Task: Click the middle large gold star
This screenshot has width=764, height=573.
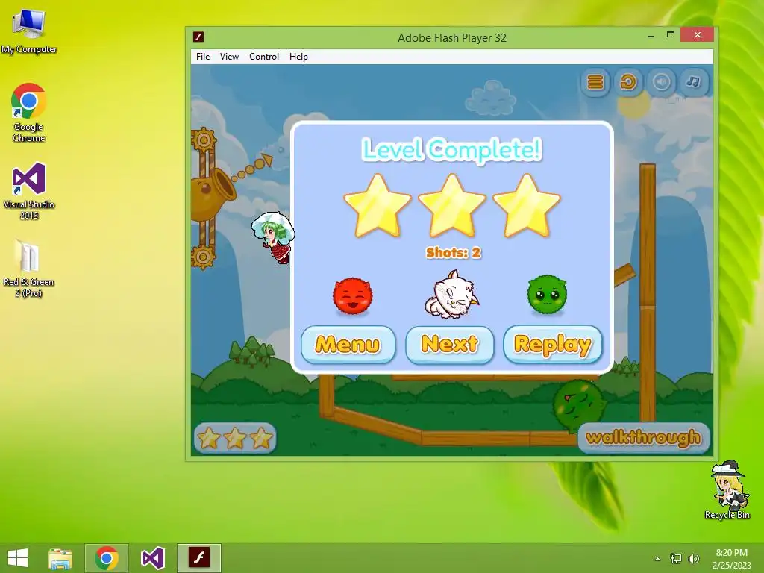Action: (452, 207)
